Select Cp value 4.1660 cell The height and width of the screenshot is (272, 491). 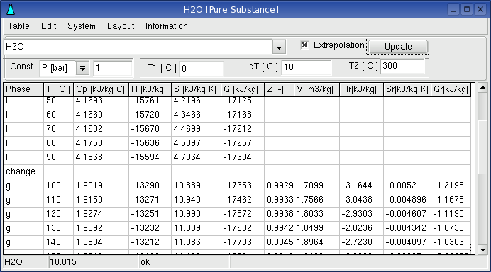(x=101, y=115)
